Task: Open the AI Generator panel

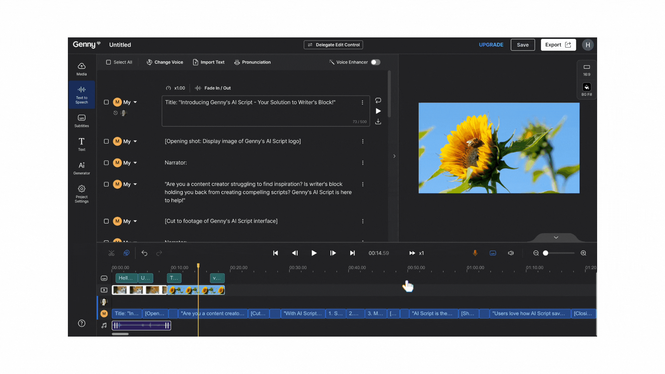Action: point(81,168)
